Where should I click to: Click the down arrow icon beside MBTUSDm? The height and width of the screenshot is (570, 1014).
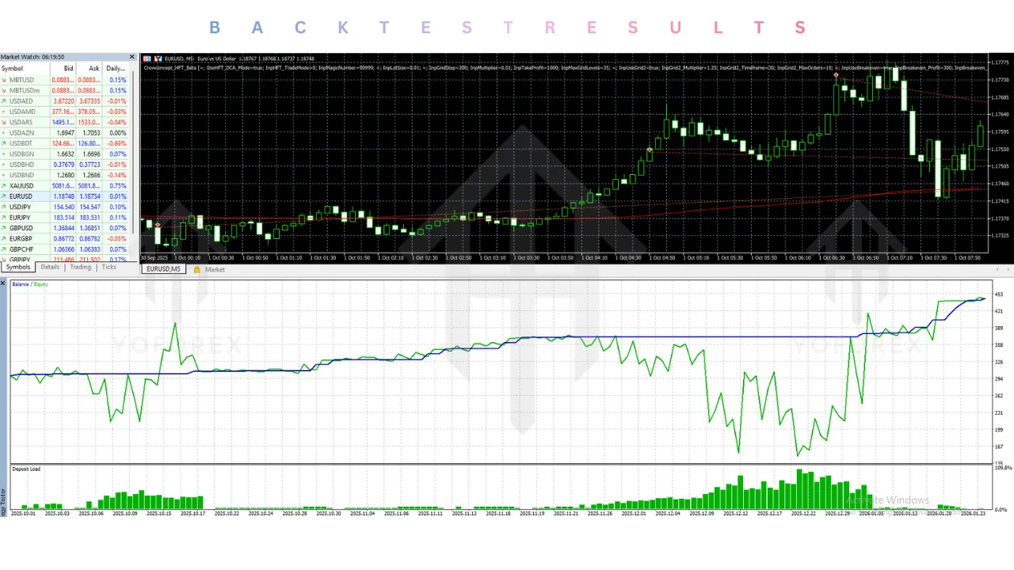tap(5, 90)
